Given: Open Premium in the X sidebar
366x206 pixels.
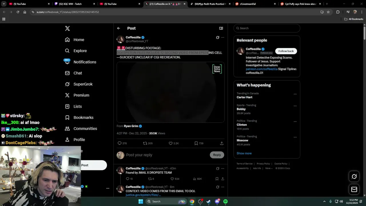Looking at the screenshot, I should (77, 95).
